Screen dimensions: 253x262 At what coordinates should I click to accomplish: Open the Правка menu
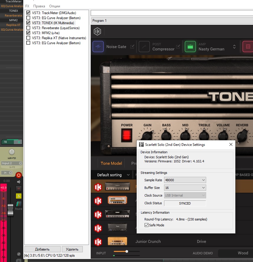click(x=39, y=6)
